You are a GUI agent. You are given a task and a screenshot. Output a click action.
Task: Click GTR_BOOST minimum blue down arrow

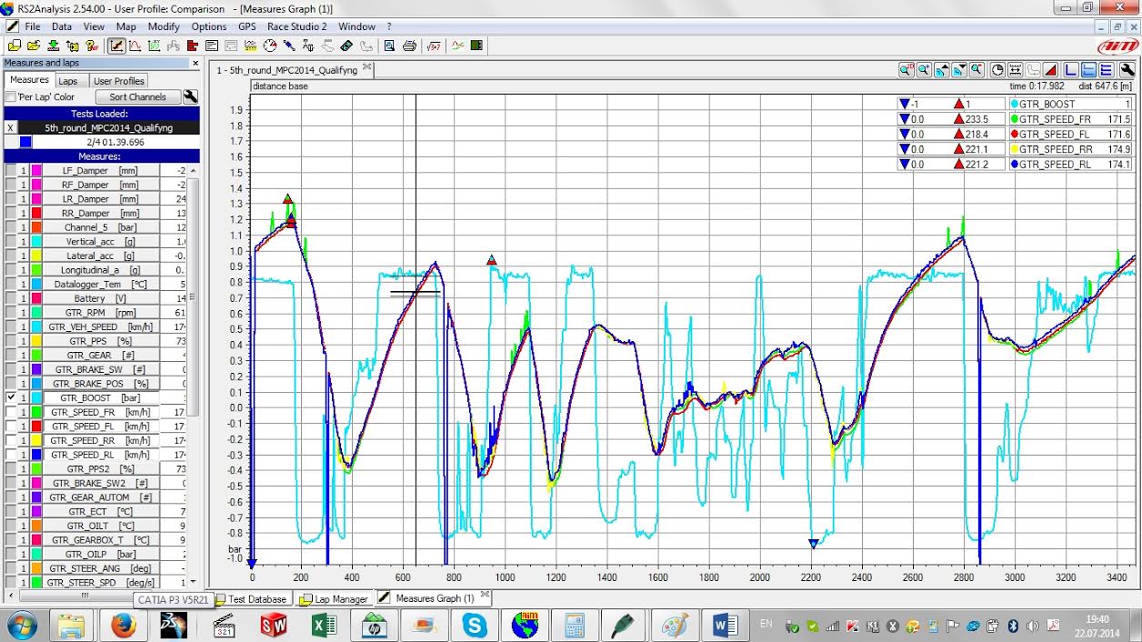pyautogui.click(x=904, y=104)
